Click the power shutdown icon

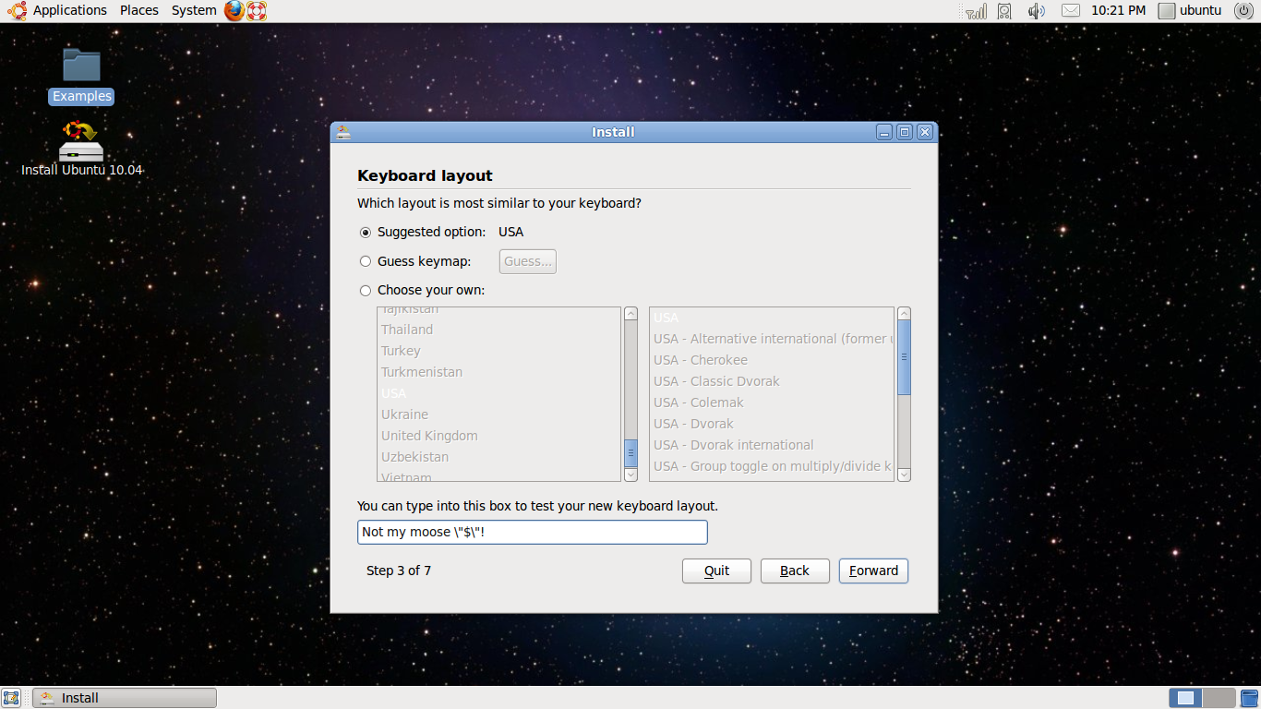(1243, 11)
